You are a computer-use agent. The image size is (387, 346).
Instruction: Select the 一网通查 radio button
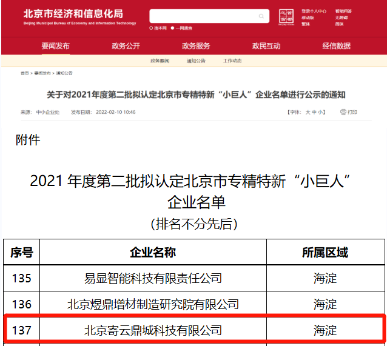(x=173, y=28)
